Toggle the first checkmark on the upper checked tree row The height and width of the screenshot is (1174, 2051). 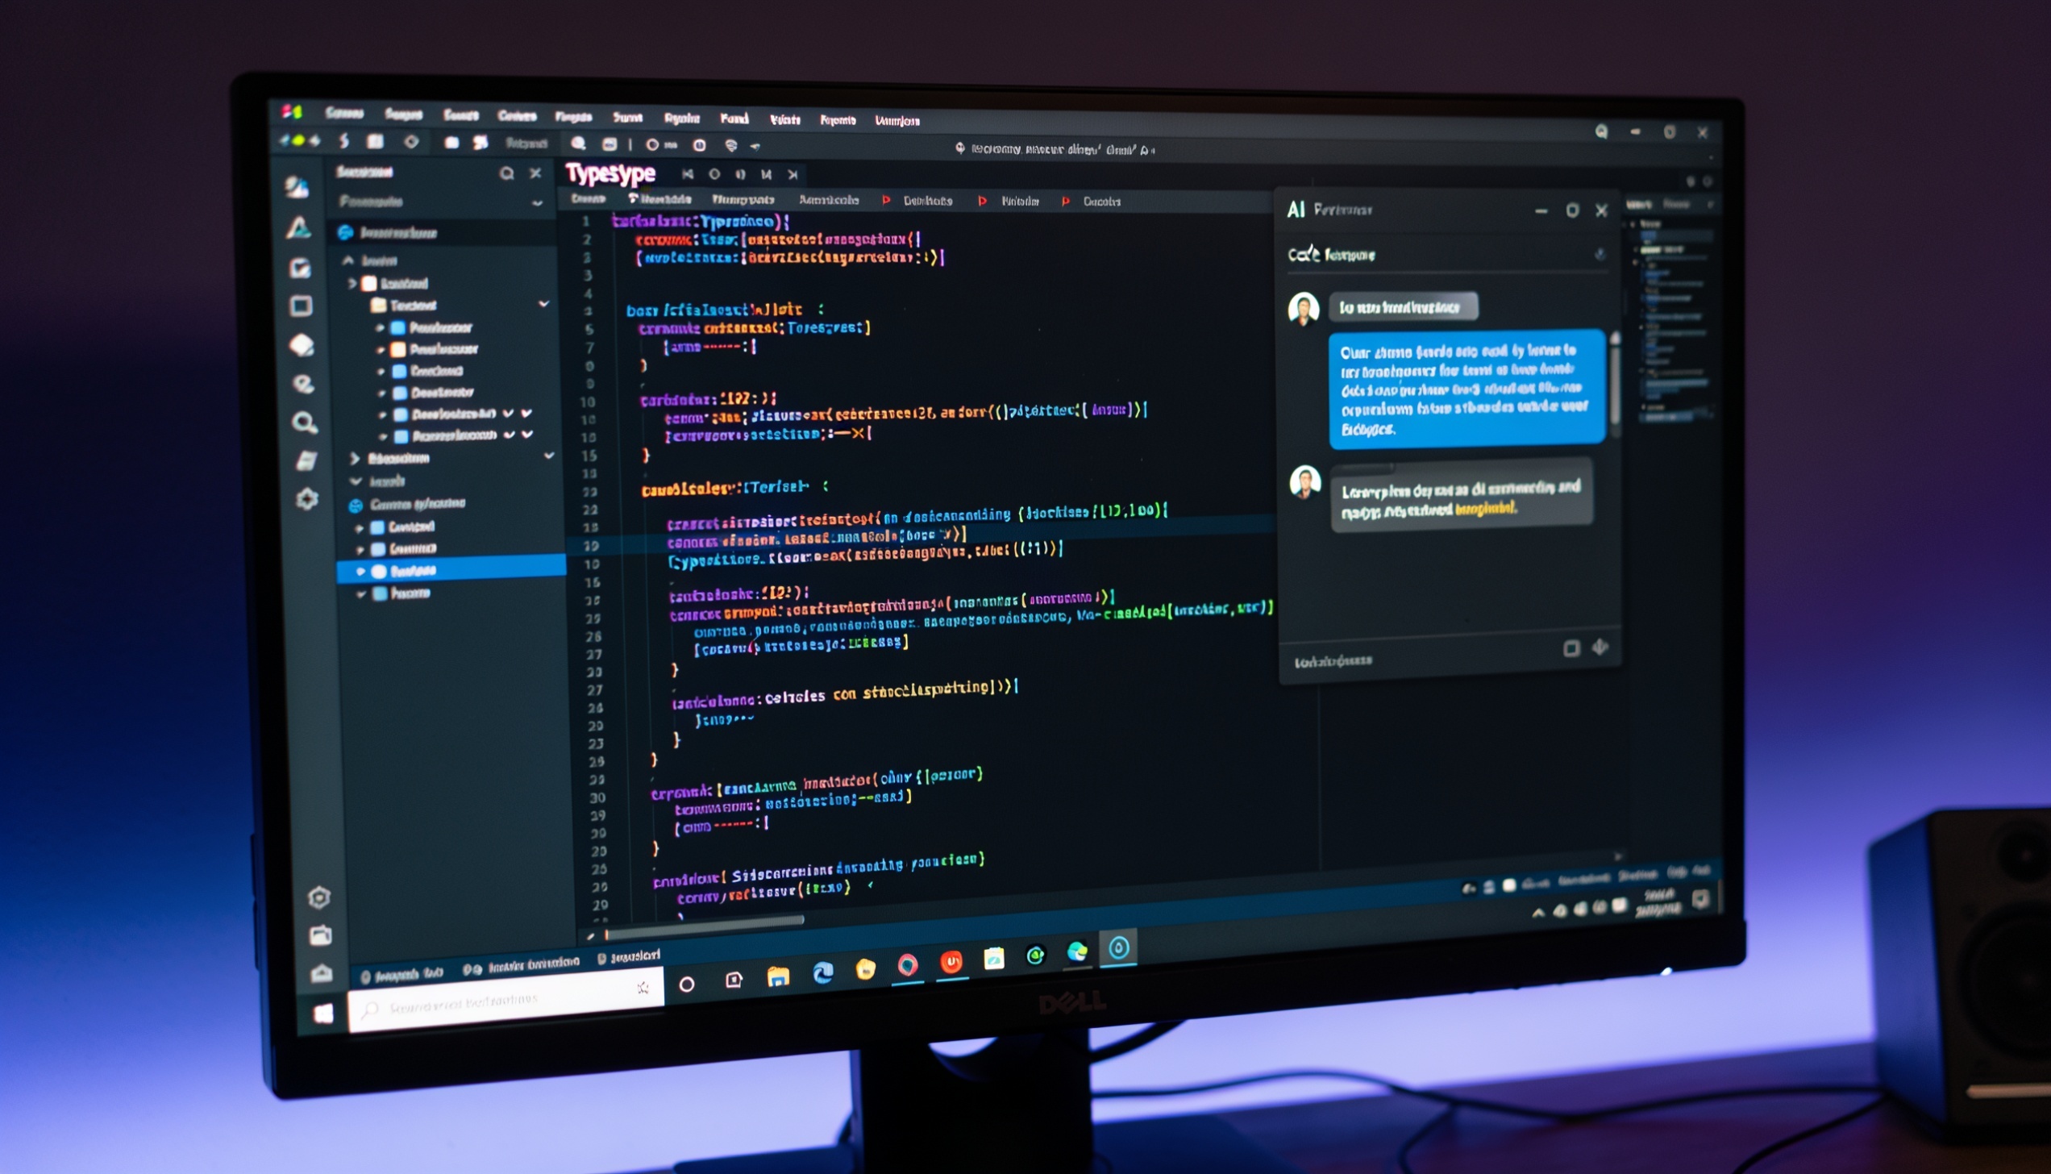(509, 413)
